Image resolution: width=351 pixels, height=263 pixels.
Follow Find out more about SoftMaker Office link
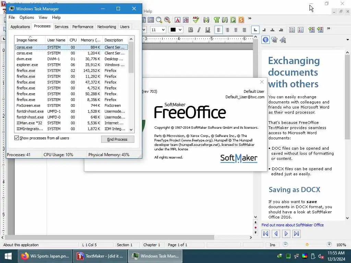click(x=292, y=225)
